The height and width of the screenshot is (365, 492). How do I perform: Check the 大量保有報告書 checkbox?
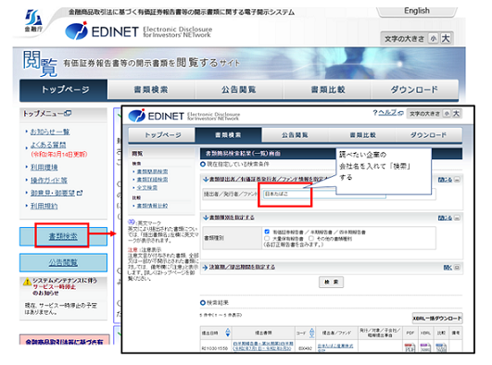pos(267,238)
